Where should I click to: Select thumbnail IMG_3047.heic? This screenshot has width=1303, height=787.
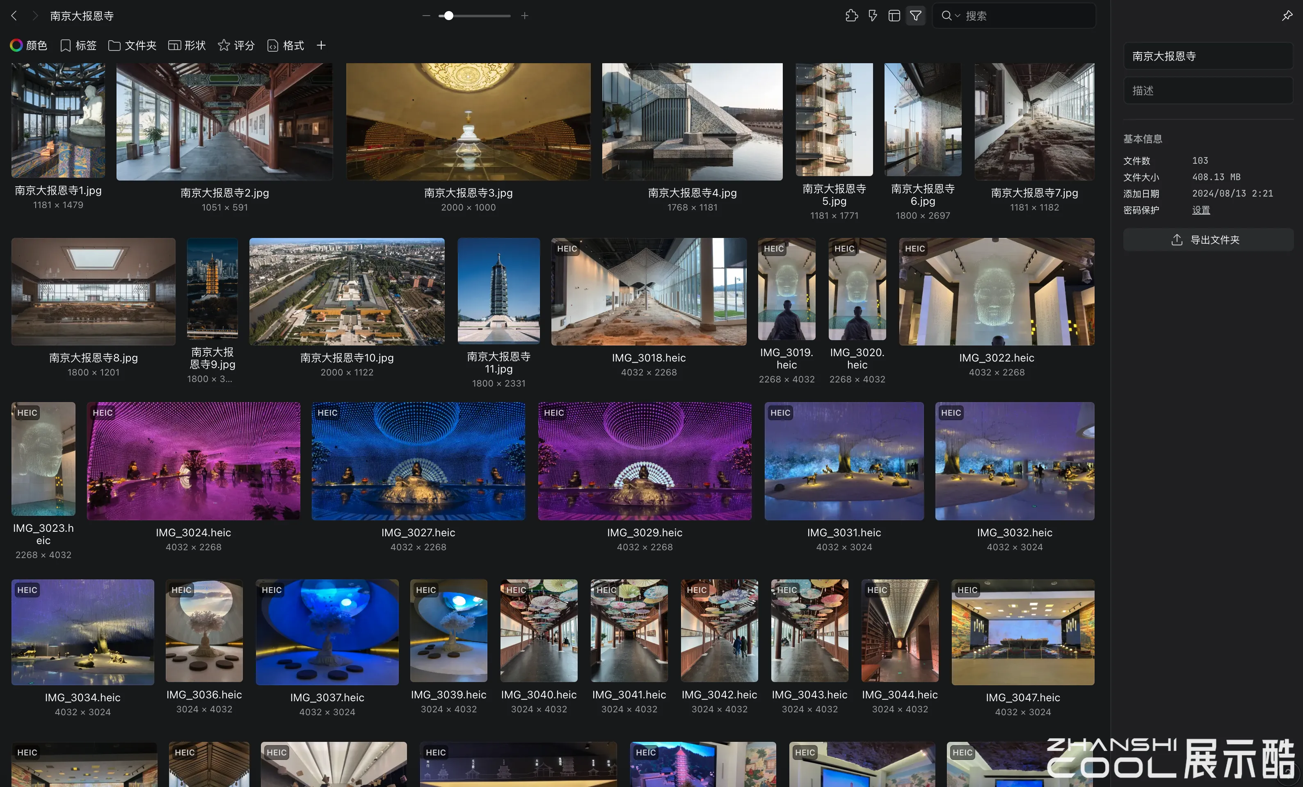1023,632
